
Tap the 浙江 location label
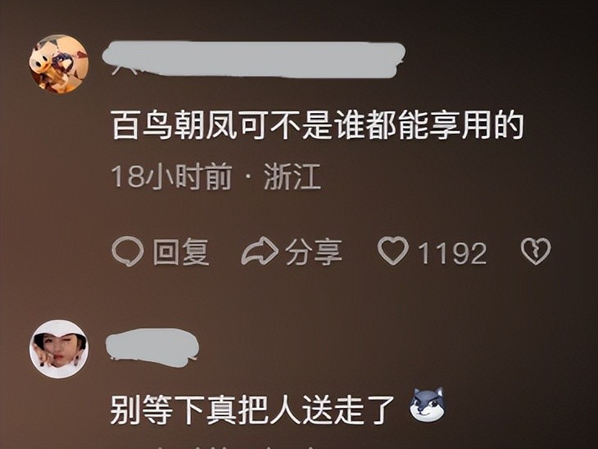click(292, 177)
